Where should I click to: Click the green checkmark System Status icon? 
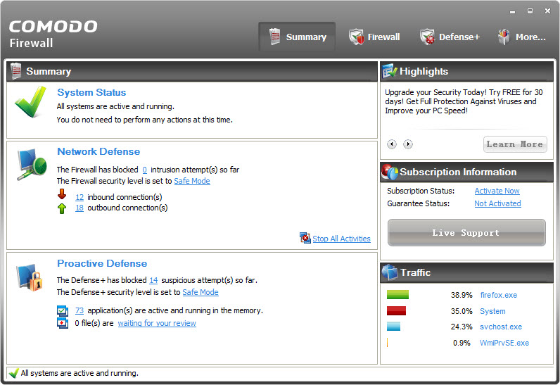[x=31, y=102]
